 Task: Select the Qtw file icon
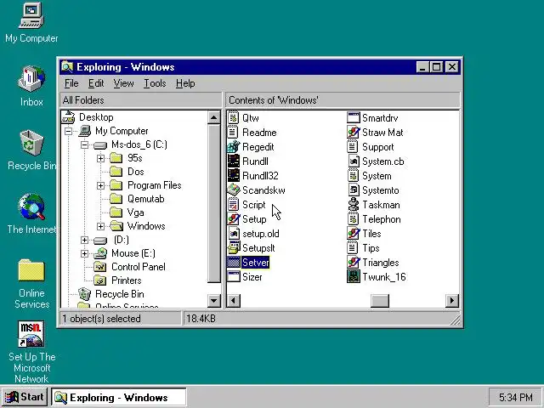(x=233, y=117)
